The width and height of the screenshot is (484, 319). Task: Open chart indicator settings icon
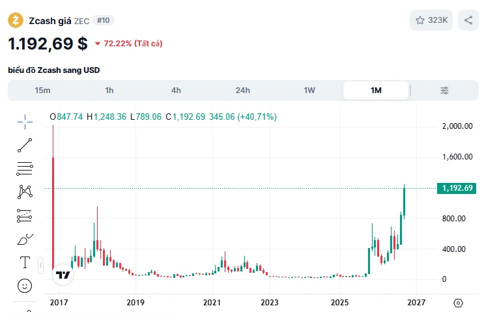(444, 90)
